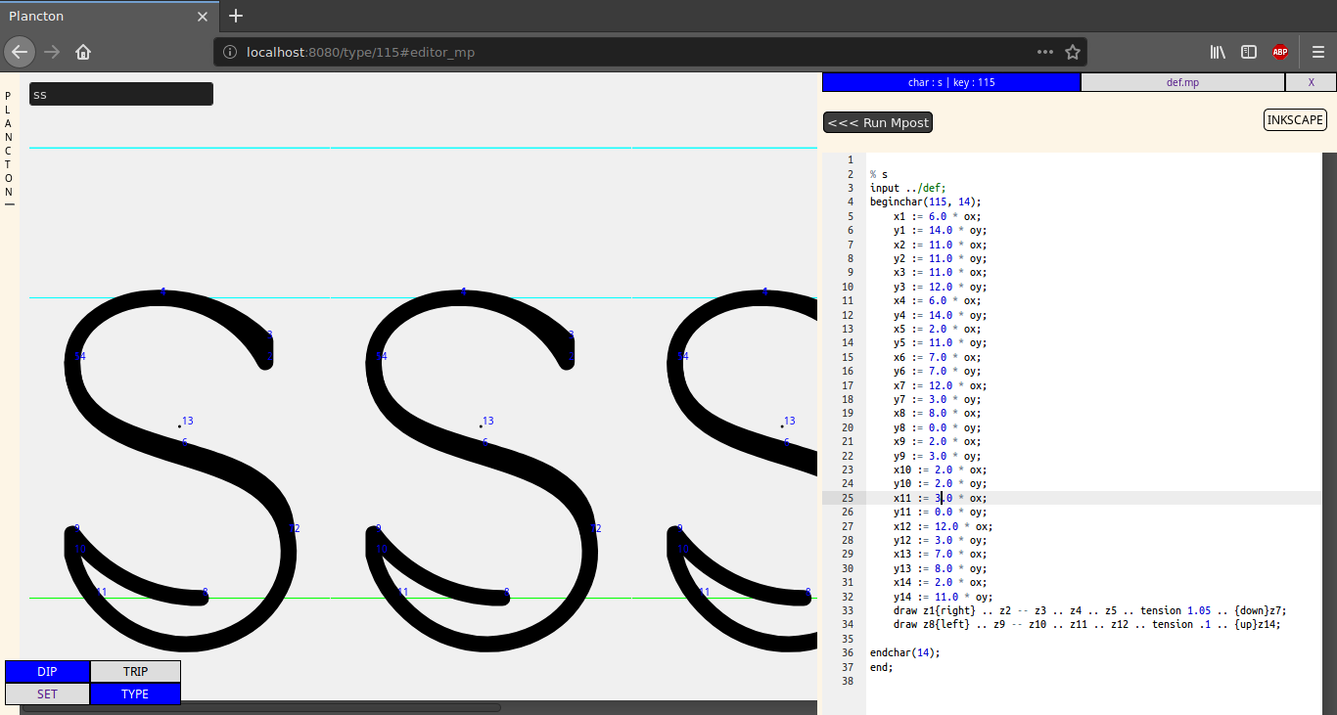This screenshot has width=1337, height=715.
Task: Switch to TYPE mode
Action: (x=135, y=693)
